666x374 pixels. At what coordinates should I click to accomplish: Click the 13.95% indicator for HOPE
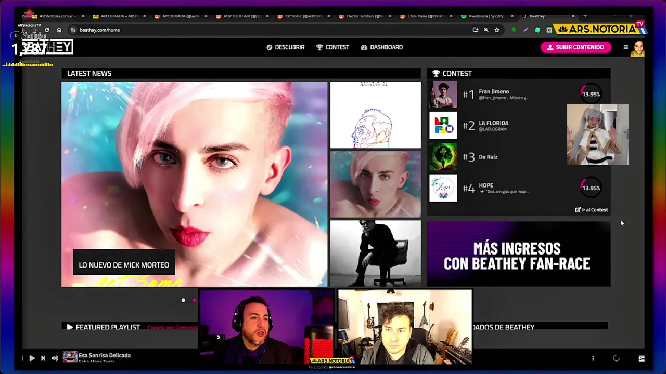click(591, 188)
